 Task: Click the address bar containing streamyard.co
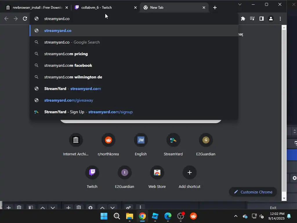pos(134,19)
